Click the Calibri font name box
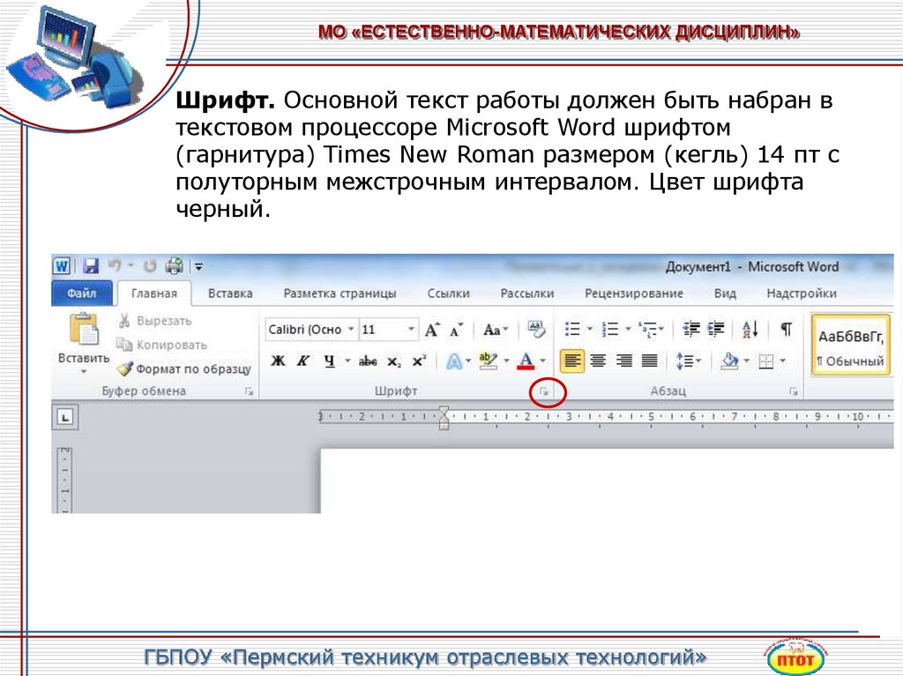Screen dimensions: 903x676 coord(304,330)
